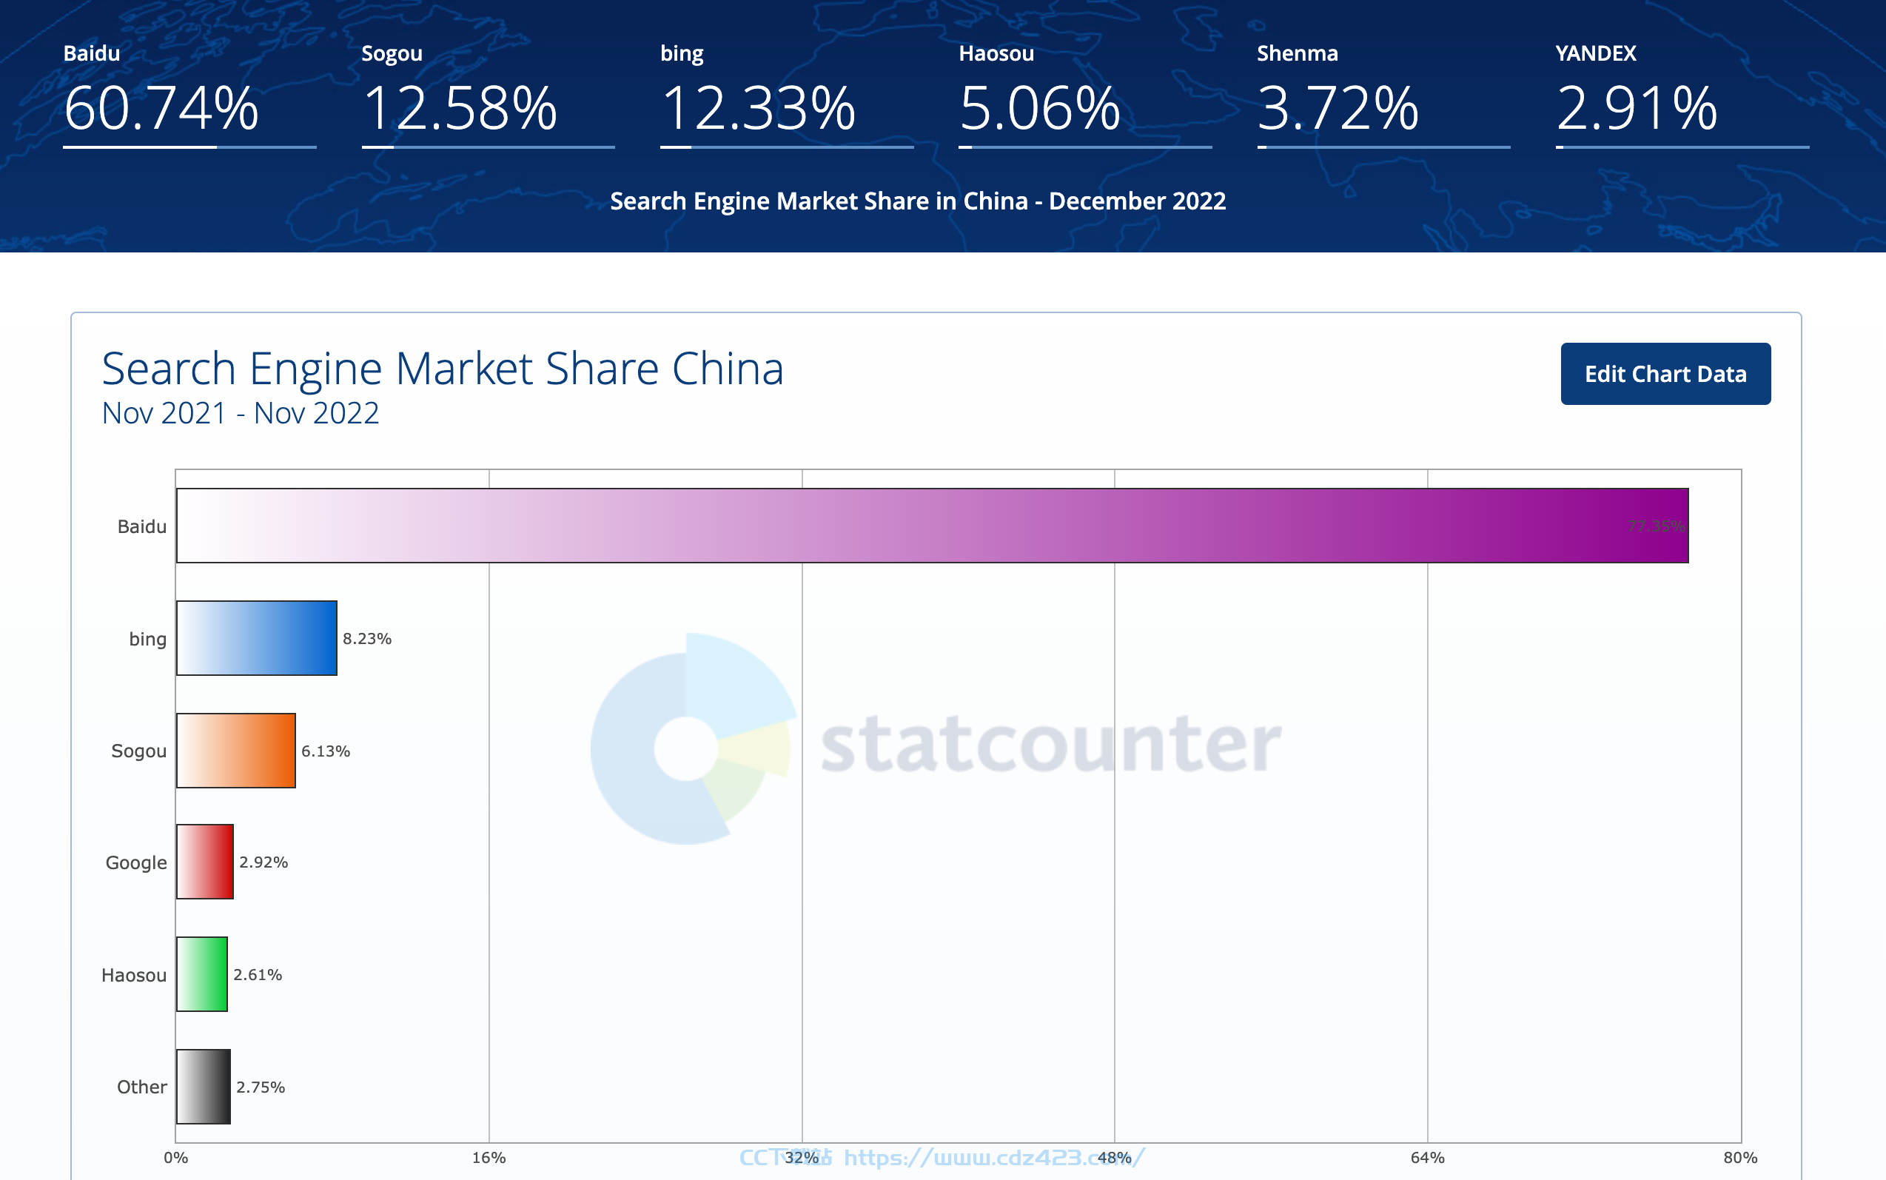Click the blue bing bar in chart
The width and height of the screenshot is (1886, 1180).
(257, 637)
